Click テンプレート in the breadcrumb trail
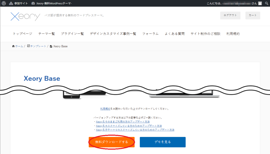Viewport: 270px width, 154px height. point(38,46)
